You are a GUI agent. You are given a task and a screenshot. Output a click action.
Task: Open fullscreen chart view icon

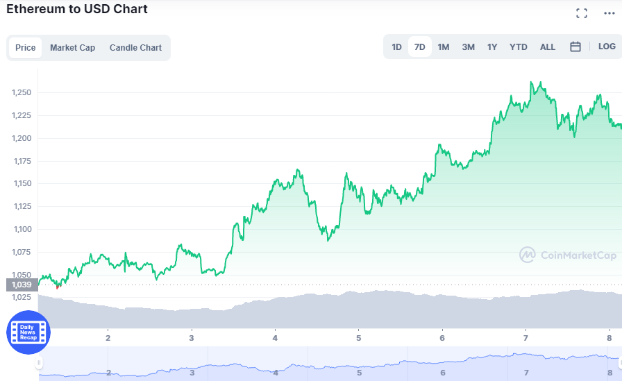582,13
